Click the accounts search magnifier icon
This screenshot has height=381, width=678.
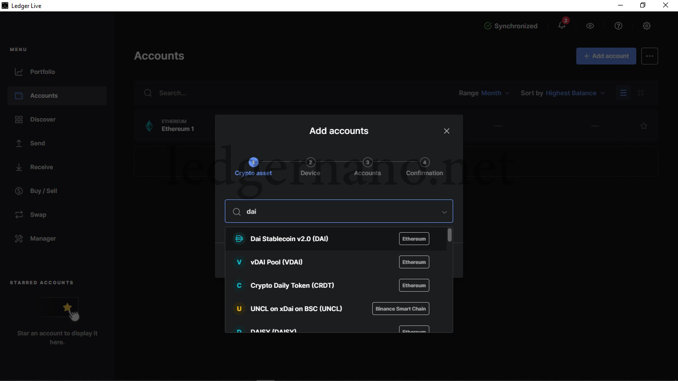(x=148, y=93)
